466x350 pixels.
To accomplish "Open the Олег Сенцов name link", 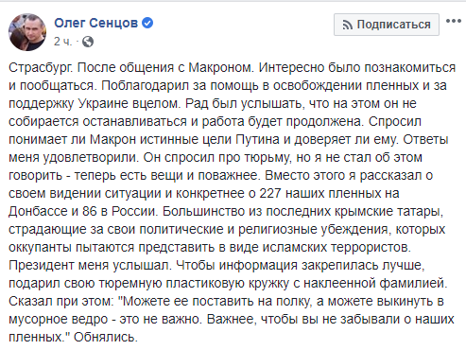I will click(96, 23).
